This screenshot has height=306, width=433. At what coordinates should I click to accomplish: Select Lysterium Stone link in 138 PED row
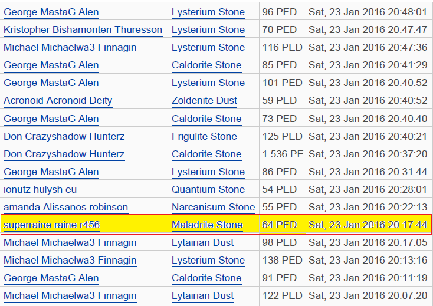click(x=208, y=260)
